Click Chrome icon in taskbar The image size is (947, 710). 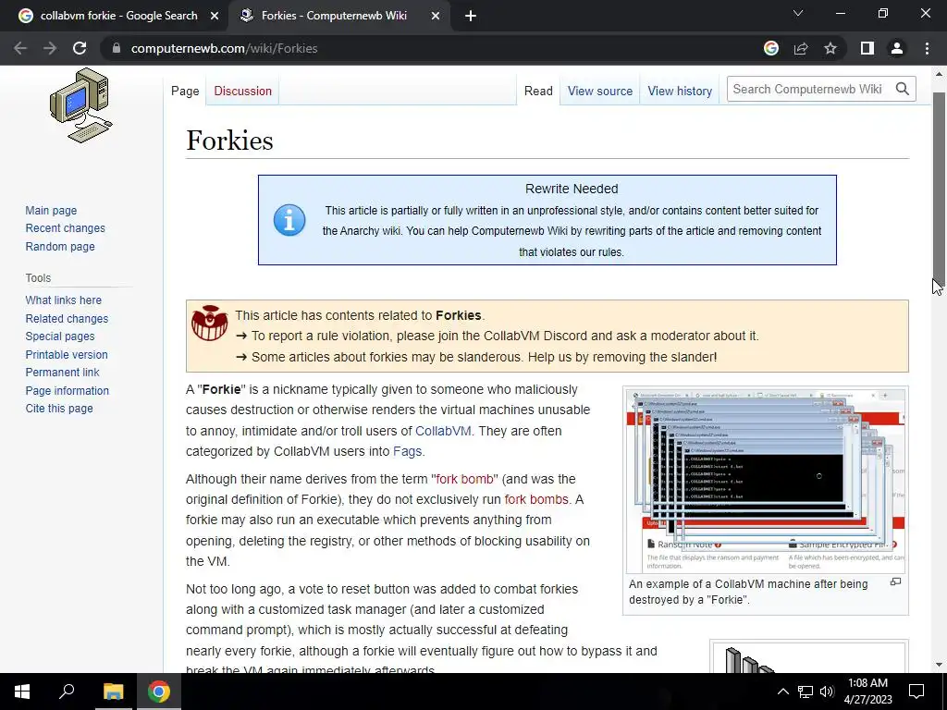pyautogui.click(x=159, y=692)
